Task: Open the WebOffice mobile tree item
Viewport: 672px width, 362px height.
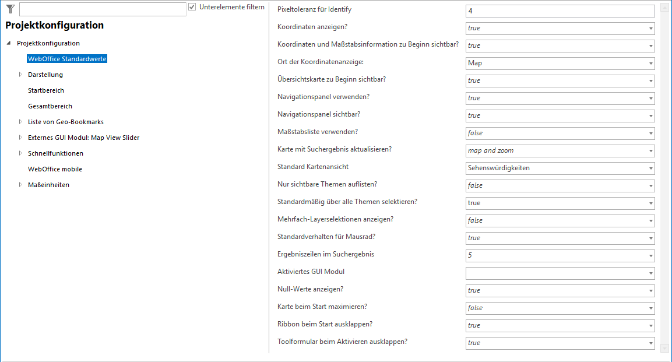Action: [55, 169]
